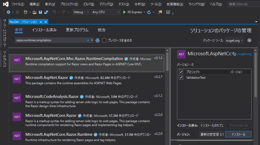Click the Redo arrow icon
The height and width of the screenshot is (145, 260).
[x=63, y=12]
